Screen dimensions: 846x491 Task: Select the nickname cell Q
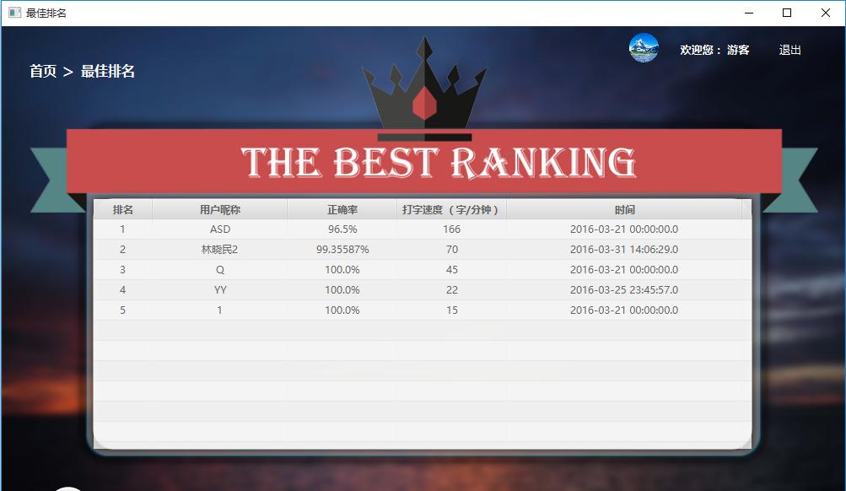220,270
